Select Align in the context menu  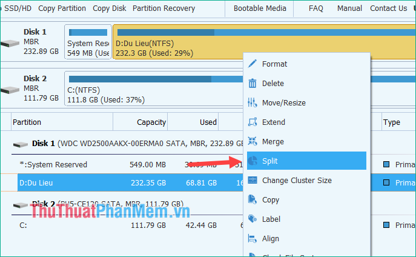click(306, 238)
